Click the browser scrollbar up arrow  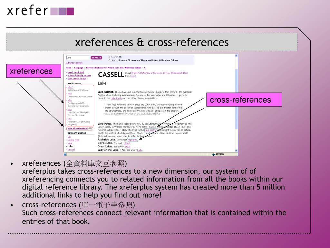(x=236, y=56)
